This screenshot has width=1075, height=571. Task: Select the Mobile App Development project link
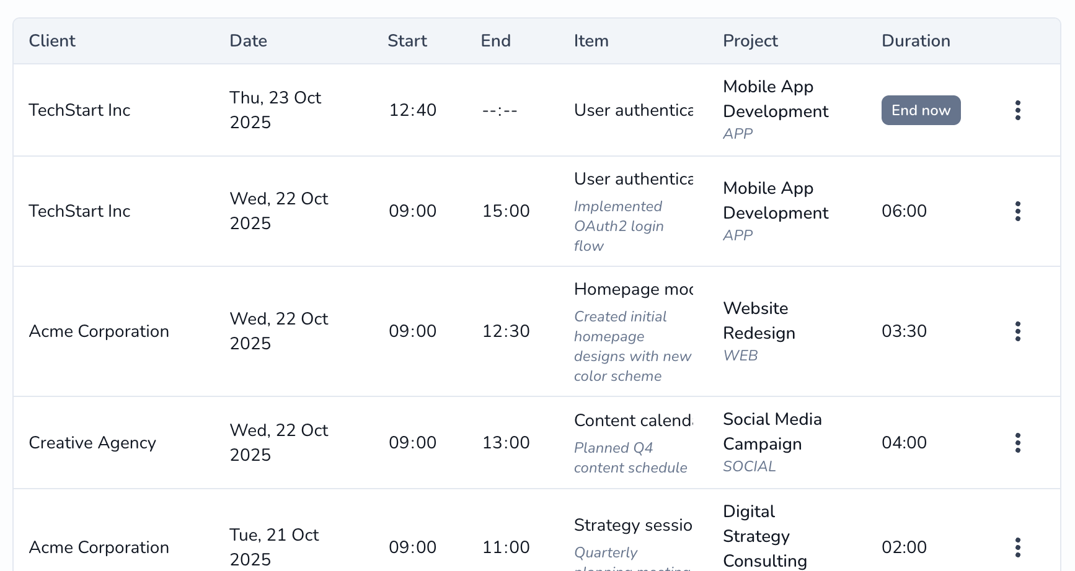point(776,99)
